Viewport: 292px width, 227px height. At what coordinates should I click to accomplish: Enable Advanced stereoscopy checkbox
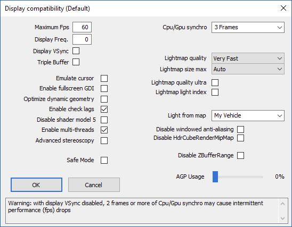coord(104,141)
